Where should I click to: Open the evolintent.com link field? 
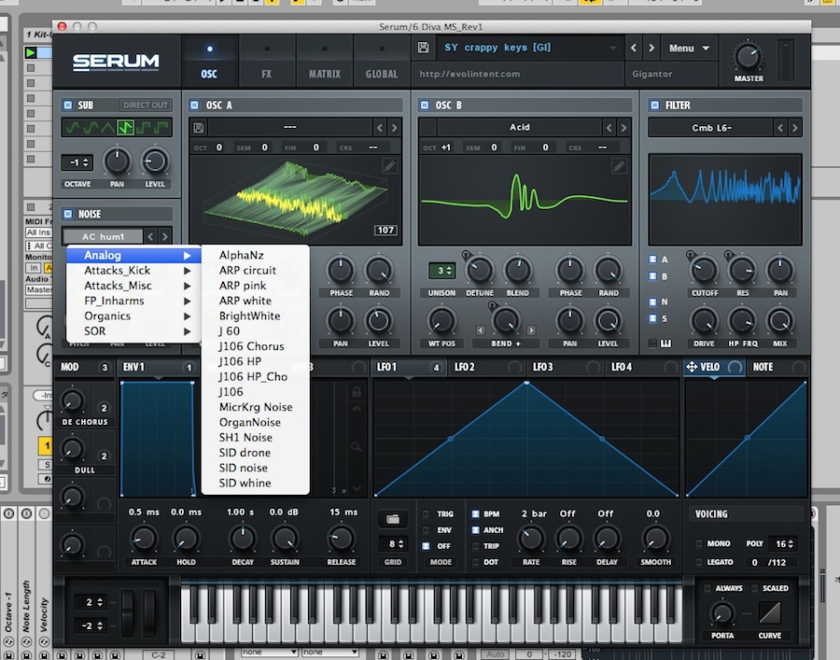coord(517,74)
